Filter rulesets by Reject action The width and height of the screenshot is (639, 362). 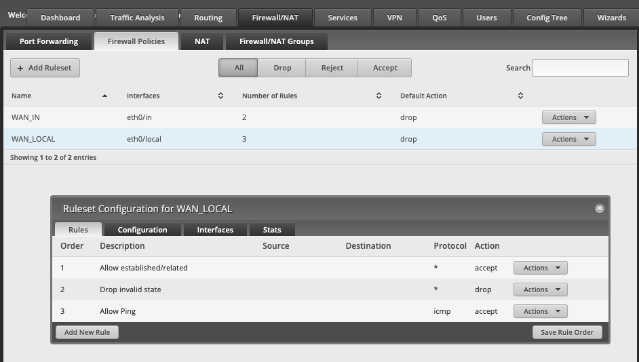tap(332, 68)
